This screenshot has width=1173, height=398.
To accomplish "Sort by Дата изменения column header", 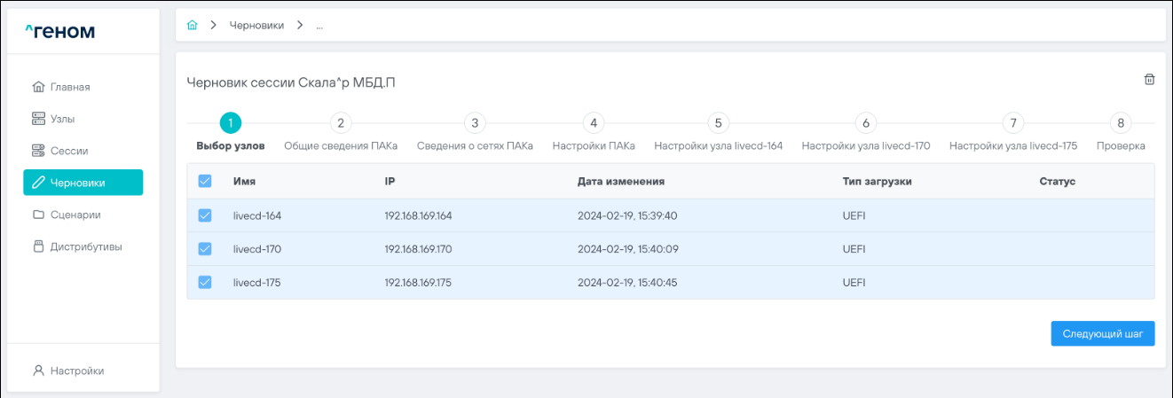I will click(621, 182).
